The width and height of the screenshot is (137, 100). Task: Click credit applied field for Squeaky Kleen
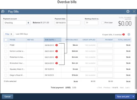88,69
